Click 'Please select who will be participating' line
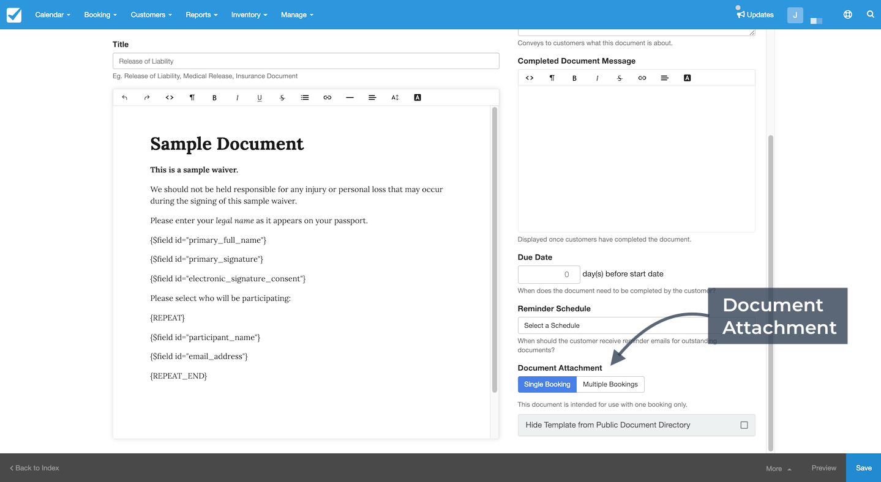The width and height of the screenshot is (881, 482). (x=220, y=298)
